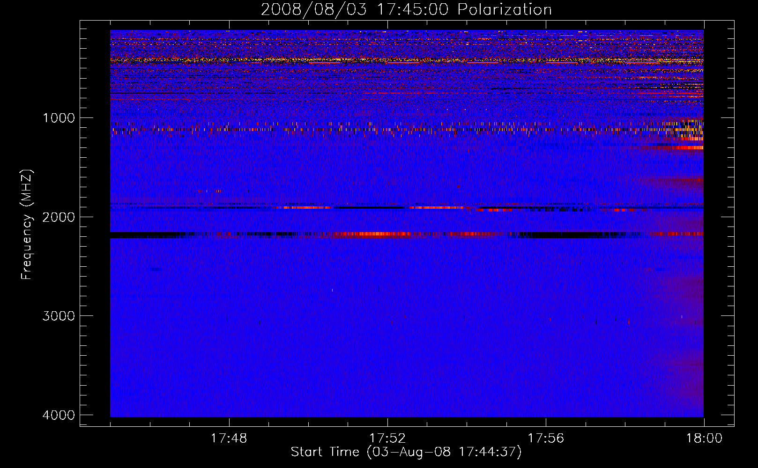Select the 'Frequency (MHZ)' axis label

click(27, 224)
